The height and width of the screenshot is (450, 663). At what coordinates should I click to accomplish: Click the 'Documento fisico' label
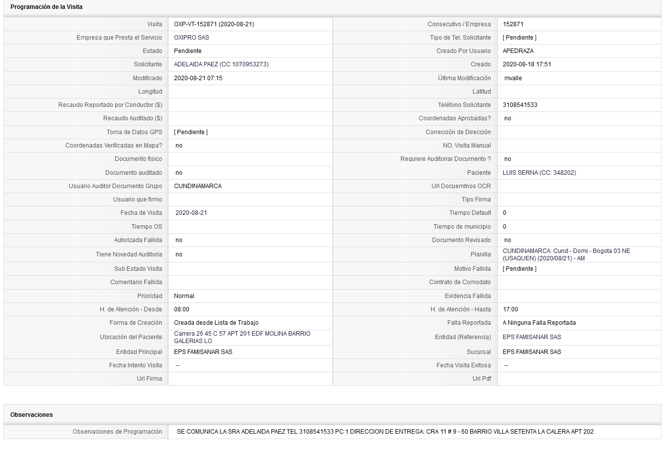[138, 159]
